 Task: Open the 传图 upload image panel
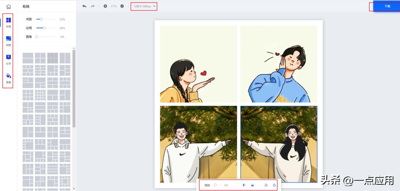pos(9,41)
